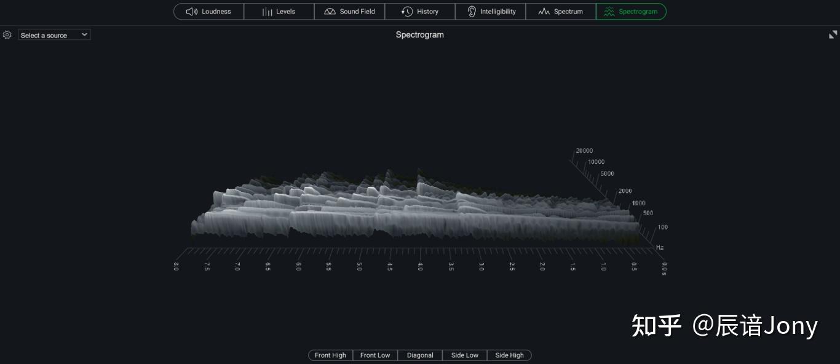Choose the Front High view
Screen dimensions: 840x364
[330, 355]
